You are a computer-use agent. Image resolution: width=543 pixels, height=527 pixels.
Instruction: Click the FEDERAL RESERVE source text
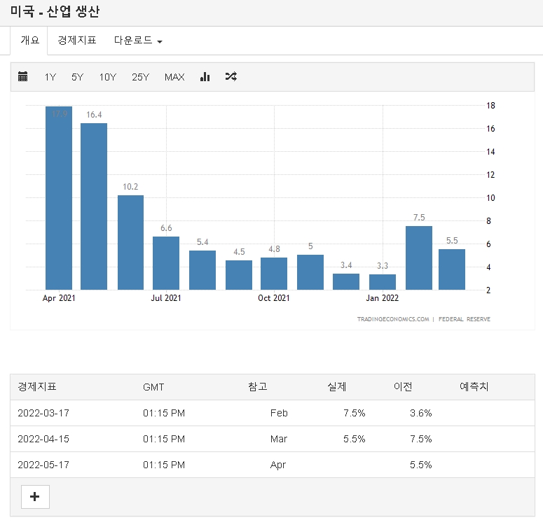465,319
